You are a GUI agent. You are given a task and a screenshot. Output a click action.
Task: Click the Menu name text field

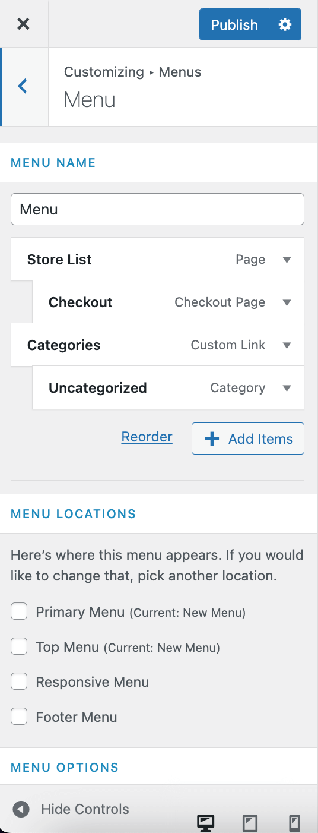157,209
